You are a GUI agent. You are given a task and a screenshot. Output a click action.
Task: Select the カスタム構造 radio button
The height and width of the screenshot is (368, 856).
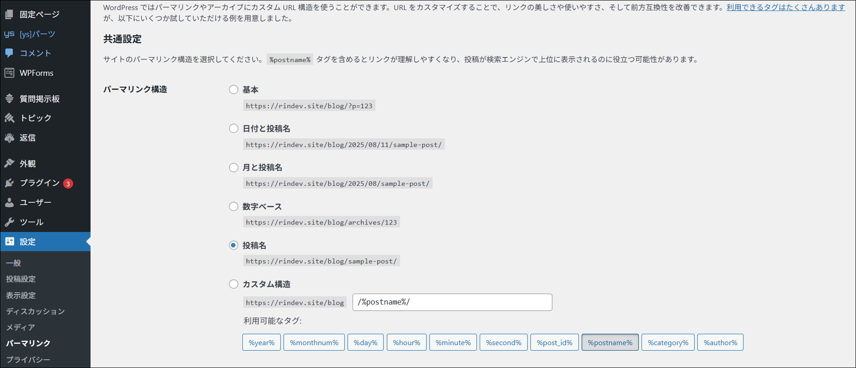pyautogui.click(x=234, y=284)
